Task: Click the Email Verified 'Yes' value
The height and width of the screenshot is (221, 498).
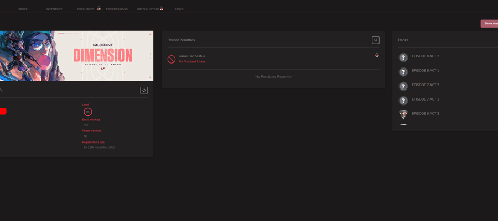Action: [86, 125]
